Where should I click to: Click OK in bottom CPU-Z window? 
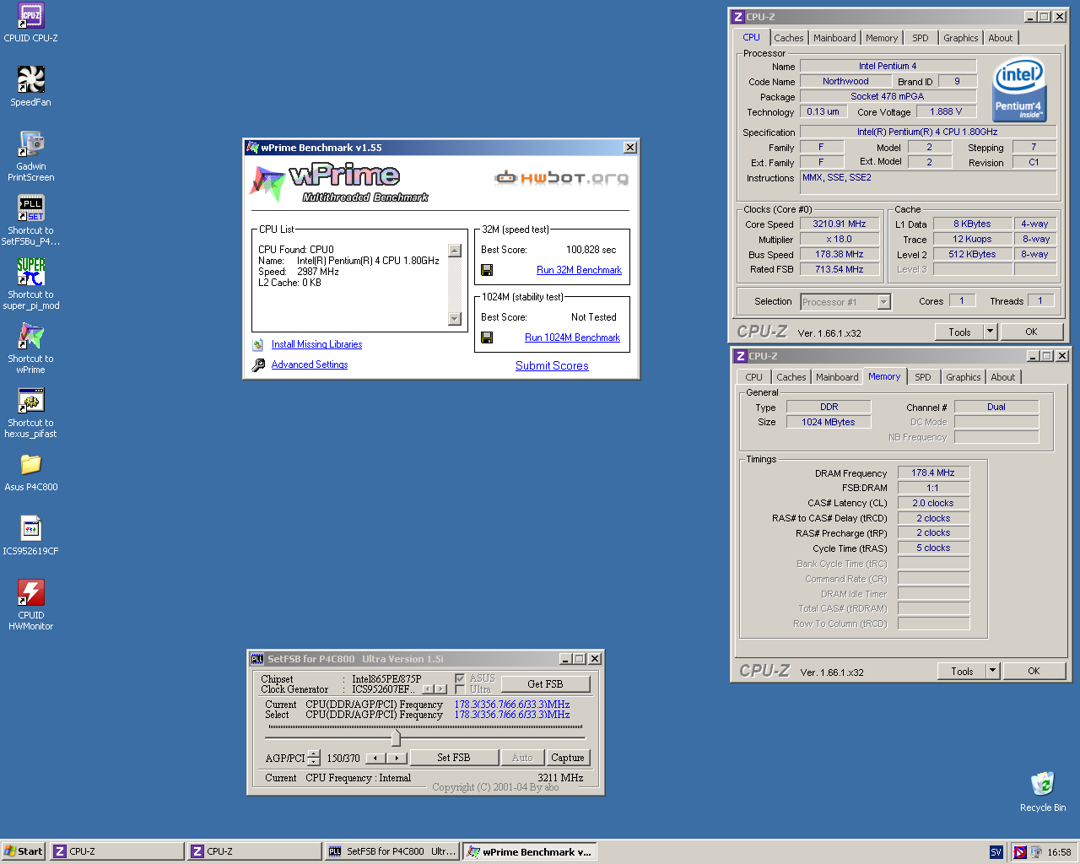click(x=1034, y=671)
